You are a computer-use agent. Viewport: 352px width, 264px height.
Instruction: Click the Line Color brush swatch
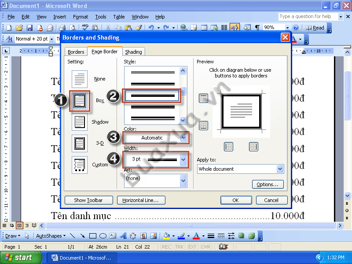tap(181, 236)
